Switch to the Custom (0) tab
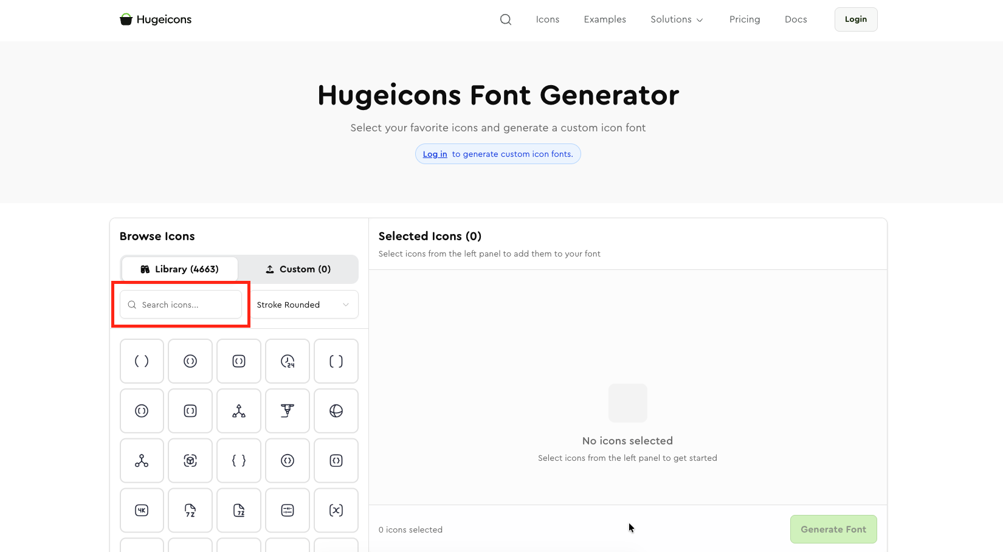Screen dimensions: 1003x552 pos(298,269)
